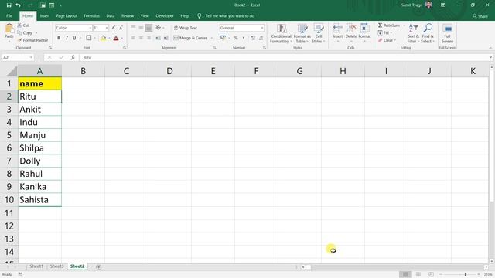Decrease the indent
Image resolution: width=495 pixels, height=278 pixels.
[x=158, y=38]
